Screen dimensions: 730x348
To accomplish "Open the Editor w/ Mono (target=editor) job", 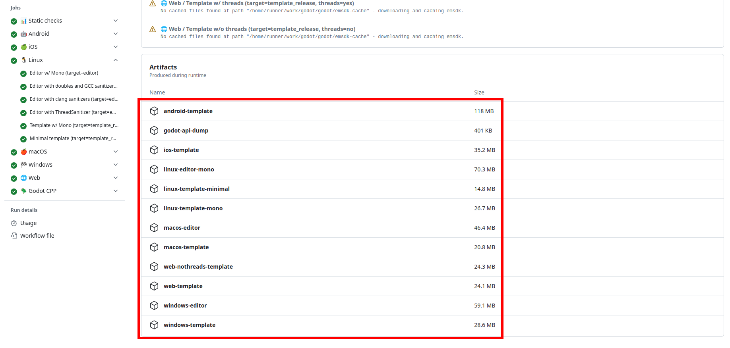I will click(x=64, y=73).
